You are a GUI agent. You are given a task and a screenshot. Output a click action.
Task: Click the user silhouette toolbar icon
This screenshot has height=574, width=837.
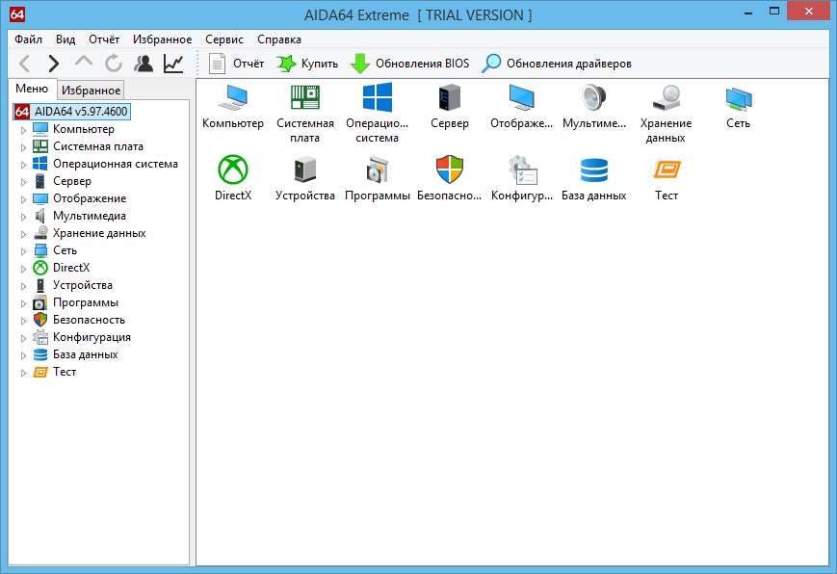[x=144, y=64]
